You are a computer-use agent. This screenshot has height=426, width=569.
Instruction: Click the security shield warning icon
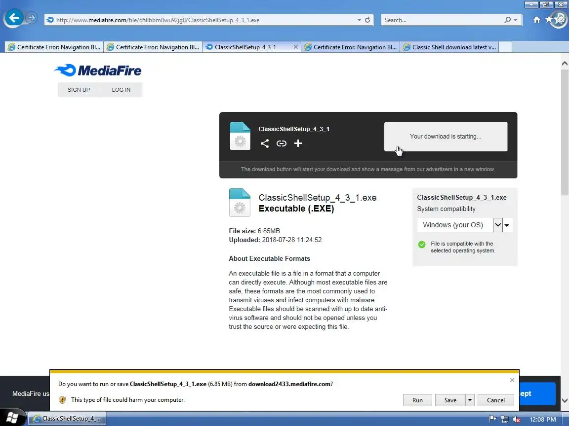click(62, 399)
